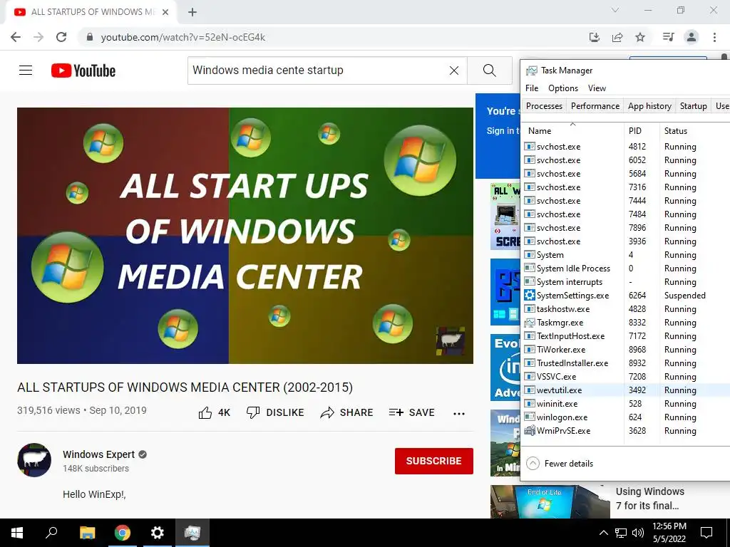Select TrustedInstaller.exe process
The width and height of the screenshot is (730, 547).
pos(625,363)
